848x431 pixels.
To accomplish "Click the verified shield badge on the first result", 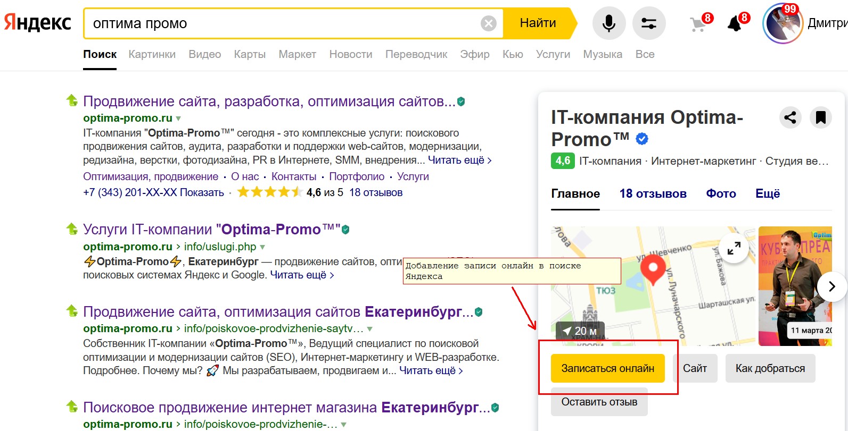I will (461, 102).
